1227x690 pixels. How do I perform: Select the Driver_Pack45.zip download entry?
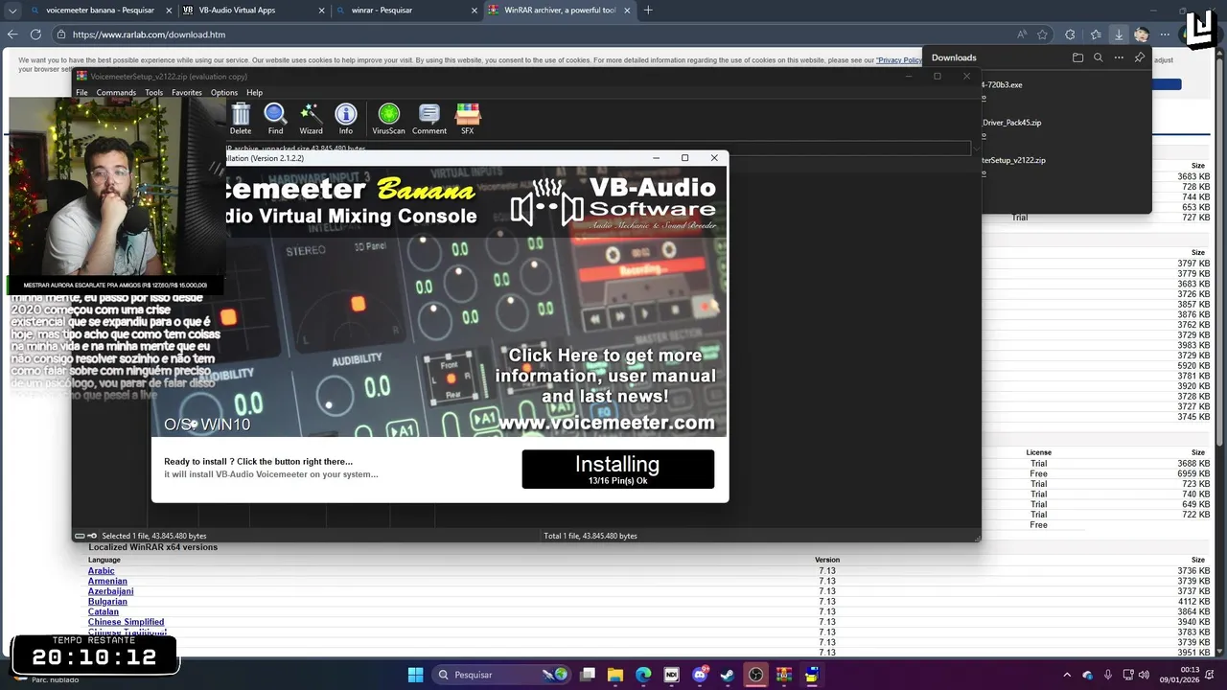(x=1011, y=123)
